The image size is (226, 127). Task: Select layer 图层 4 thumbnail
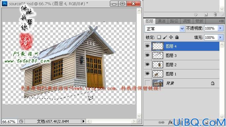click(x=158, y=46)
